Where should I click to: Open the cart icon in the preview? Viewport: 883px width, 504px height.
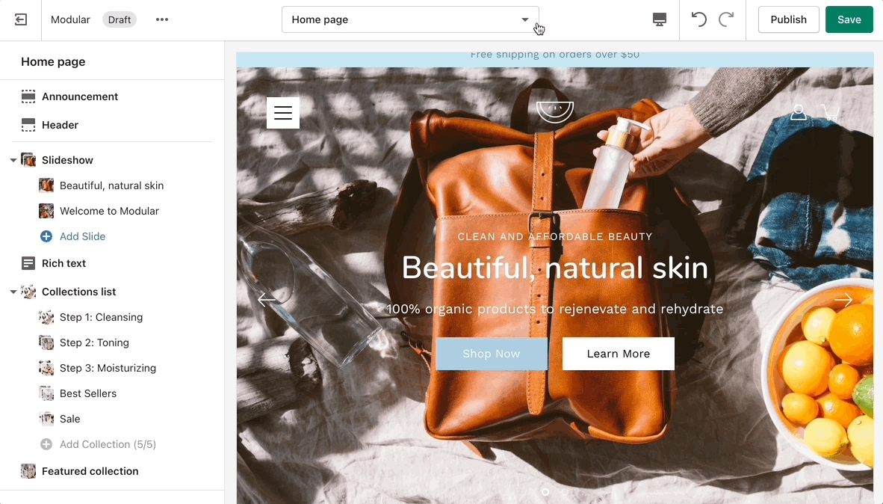[x=829, y=112]
